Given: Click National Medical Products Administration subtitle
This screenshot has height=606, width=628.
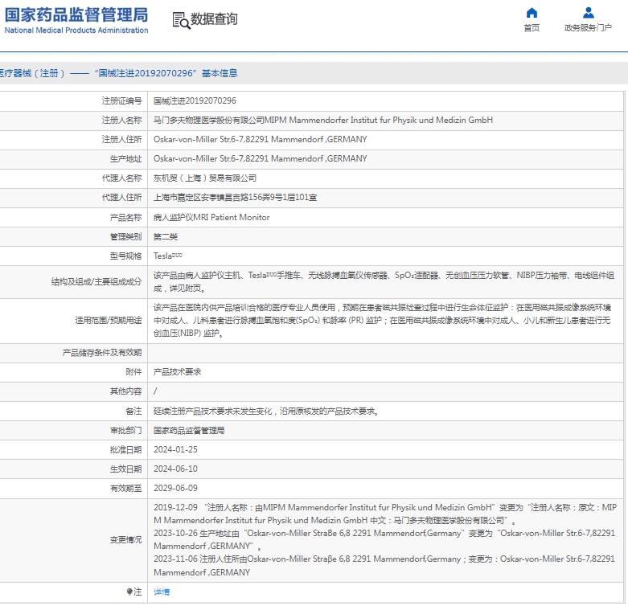Looking at the screenshot, I should [76, 31].
